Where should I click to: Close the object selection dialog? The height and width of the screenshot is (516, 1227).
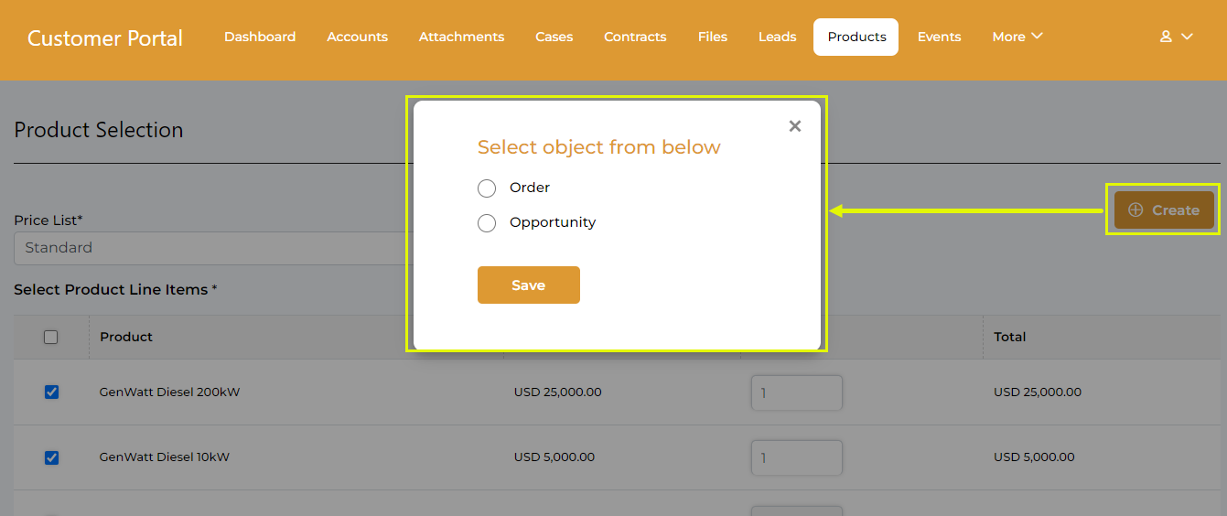[x=794, y=126]
